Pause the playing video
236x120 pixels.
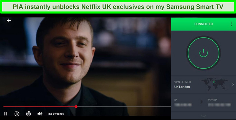point(6,114)
